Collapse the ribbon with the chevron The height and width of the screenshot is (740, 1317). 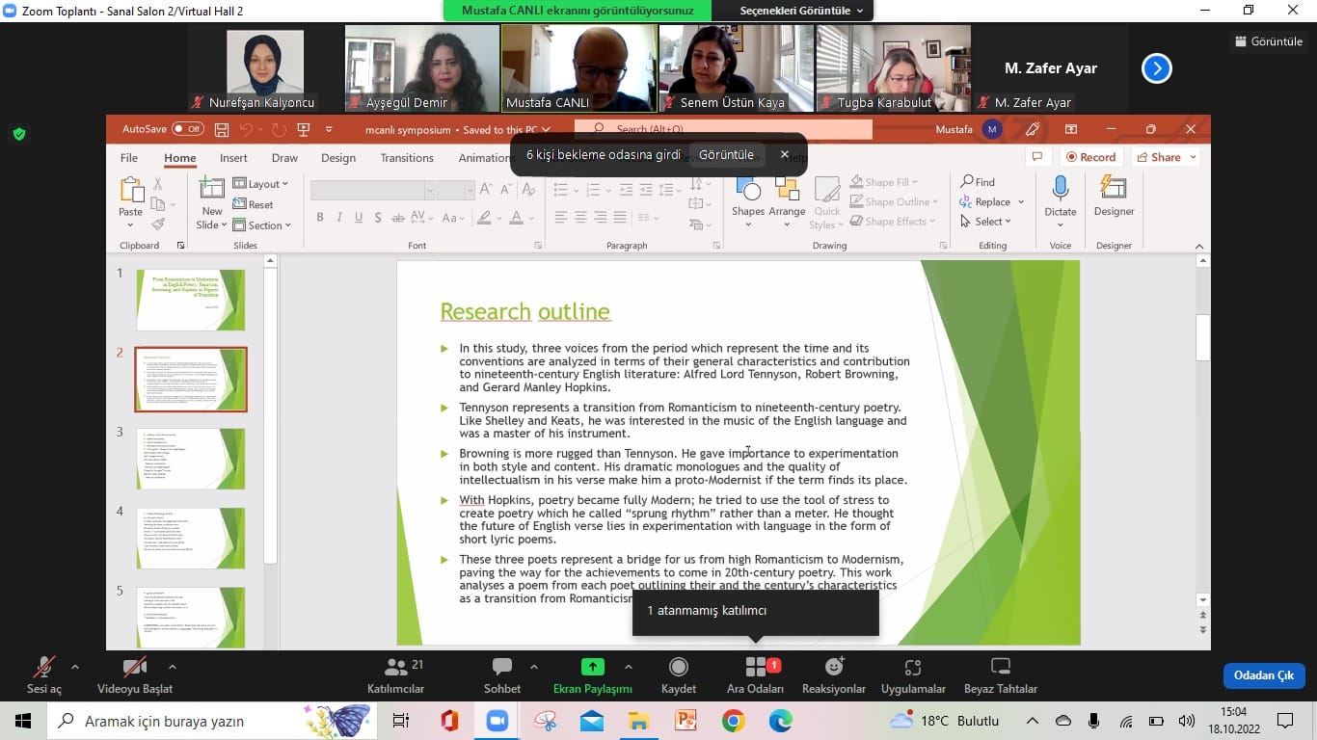pyautogui.click(x=1199, y=246)
